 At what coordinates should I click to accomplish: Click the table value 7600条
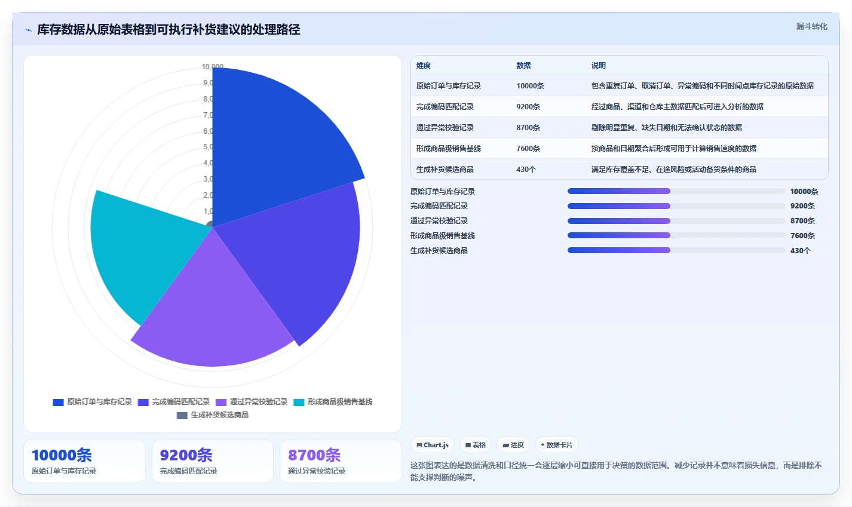pos(528,149)
